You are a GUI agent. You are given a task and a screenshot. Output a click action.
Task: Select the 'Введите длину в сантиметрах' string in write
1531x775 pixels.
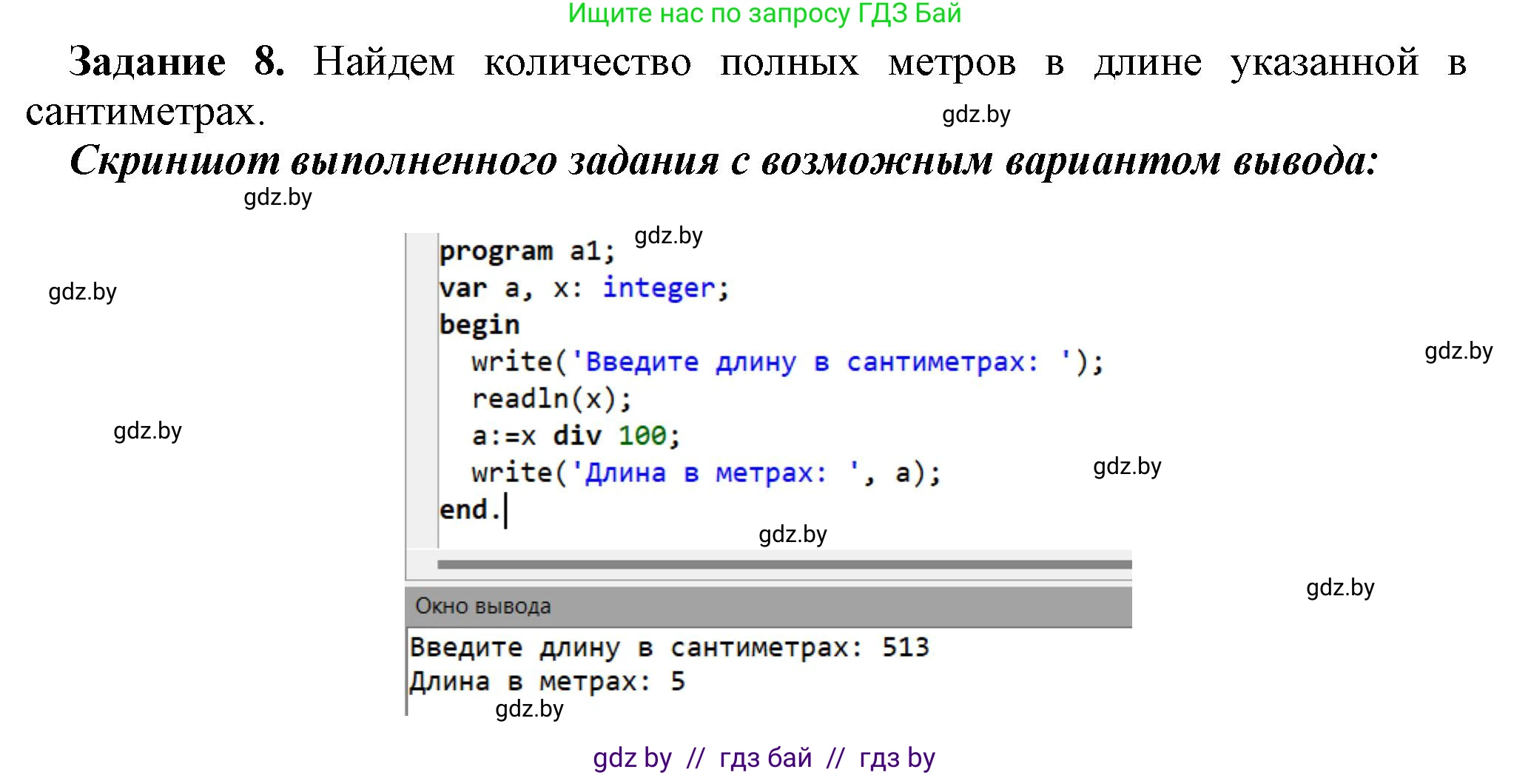pyautogui.click(x=812, y=362)
